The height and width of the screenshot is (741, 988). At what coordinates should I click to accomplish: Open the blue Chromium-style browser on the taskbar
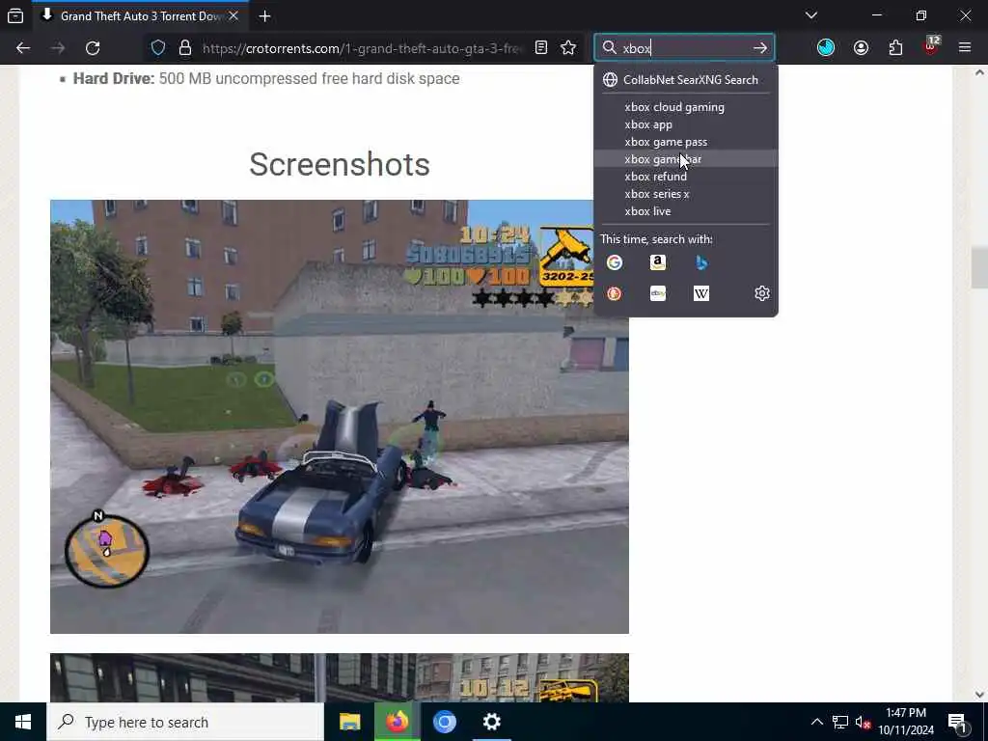click(x=444, y=722)
